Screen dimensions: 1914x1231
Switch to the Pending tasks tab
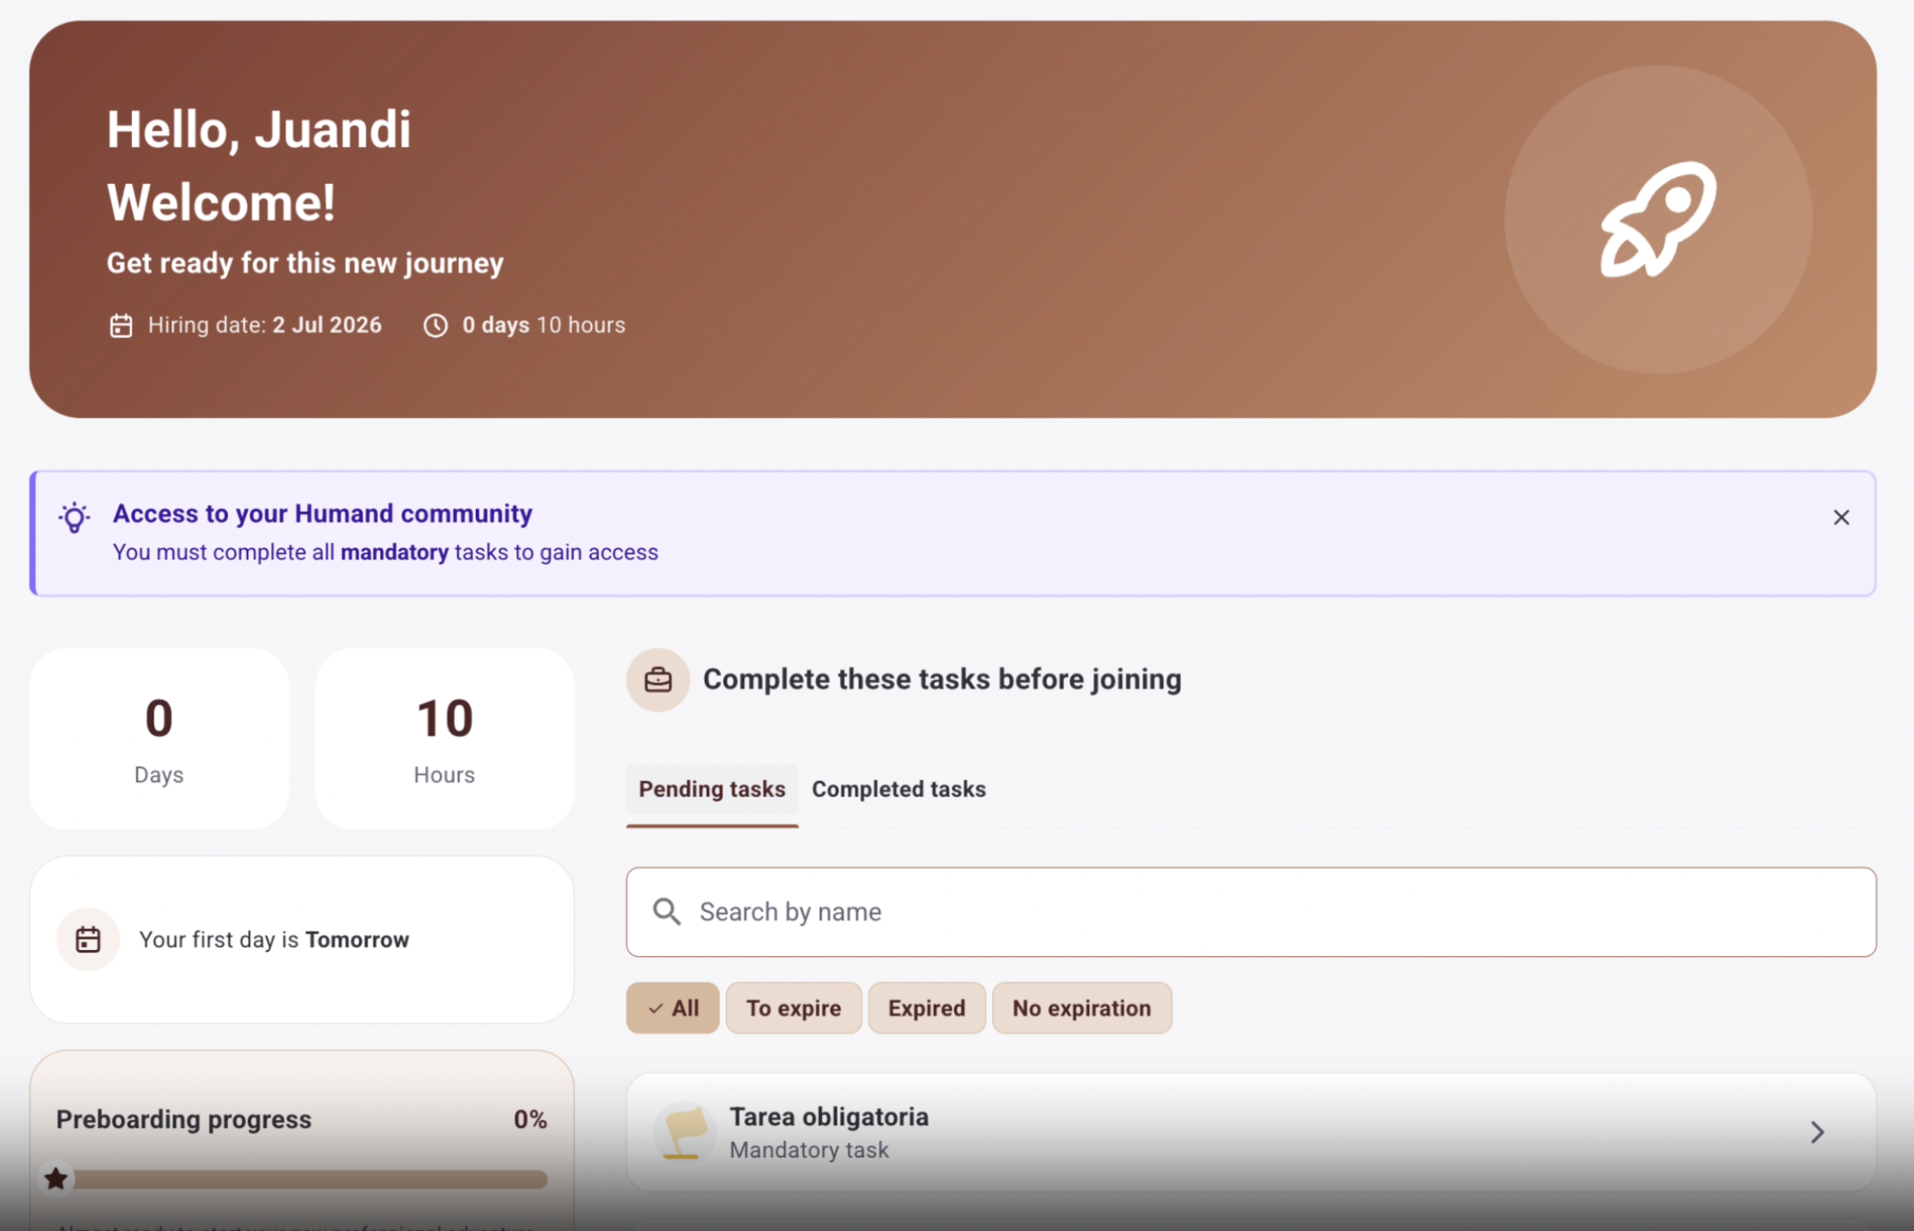click(x=712, y=789)
